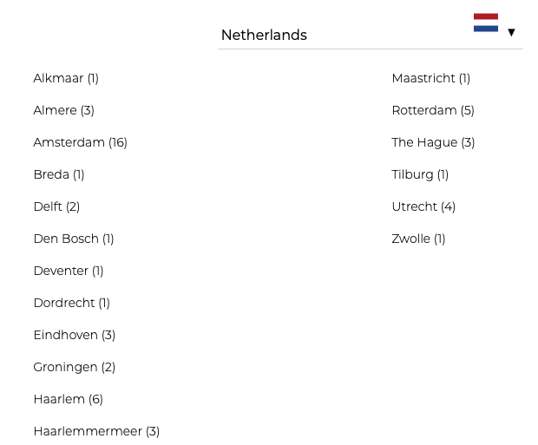Click the Netherlands flag icon
Viewport: 538px width, 445px height.
(485, 23)
